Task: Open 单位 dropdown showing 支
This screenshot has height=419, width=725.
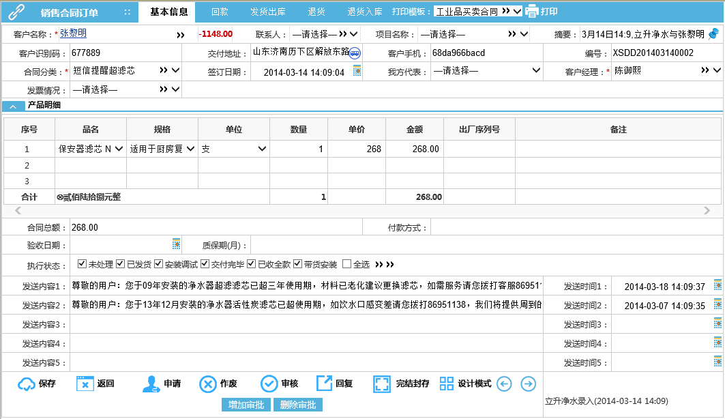Action: coord(262,149)
